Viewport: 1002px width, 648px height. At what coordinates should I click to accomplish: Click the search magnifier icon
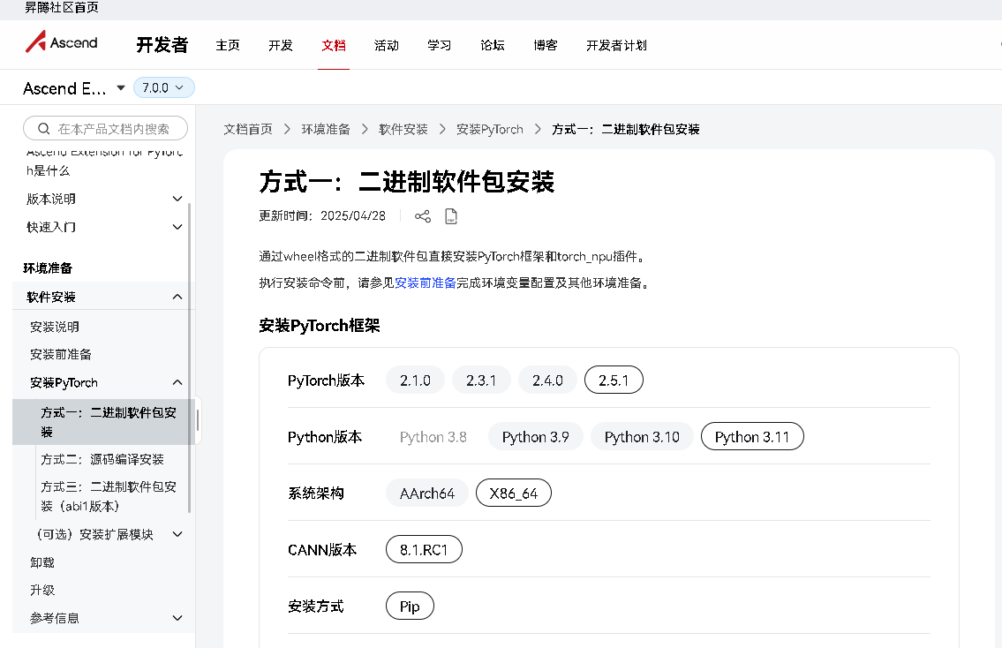click(x=43, y=128)
